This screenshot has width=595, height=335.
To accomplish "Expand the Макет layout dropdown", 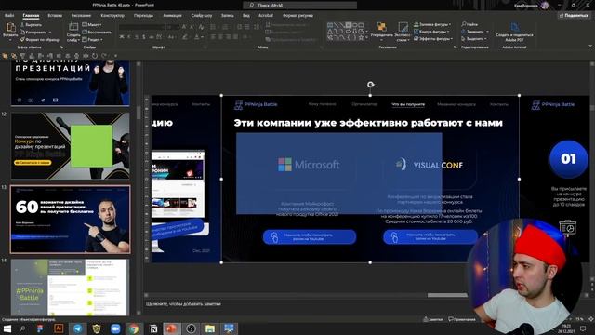I will [x=92, y=25].
